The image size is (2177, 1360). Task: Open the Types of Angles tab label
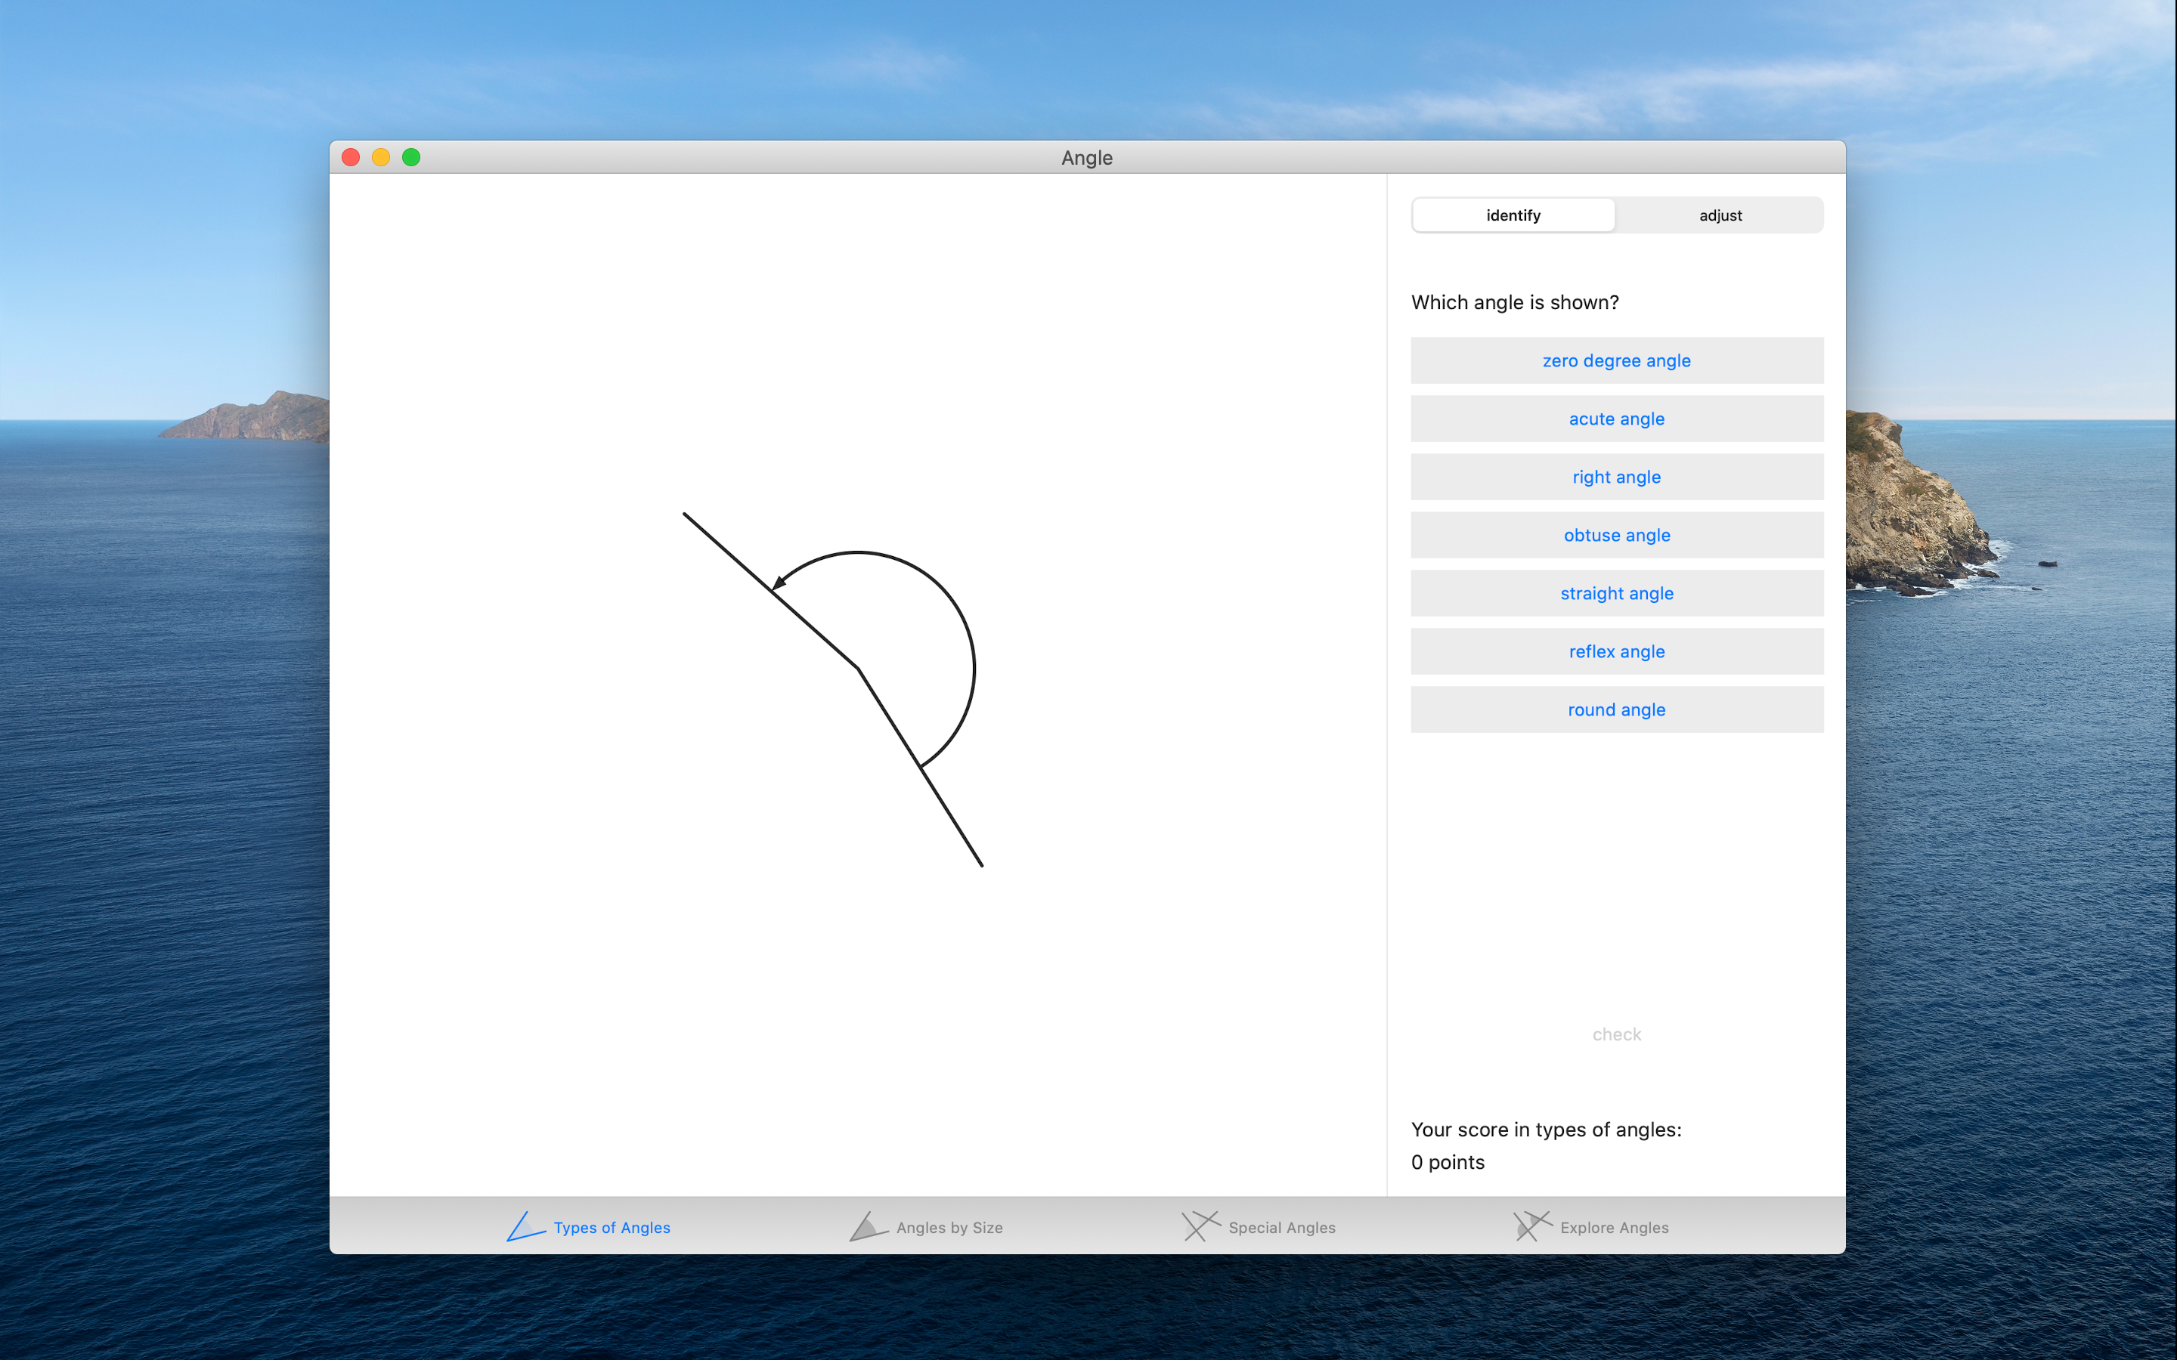[612, 1228]
